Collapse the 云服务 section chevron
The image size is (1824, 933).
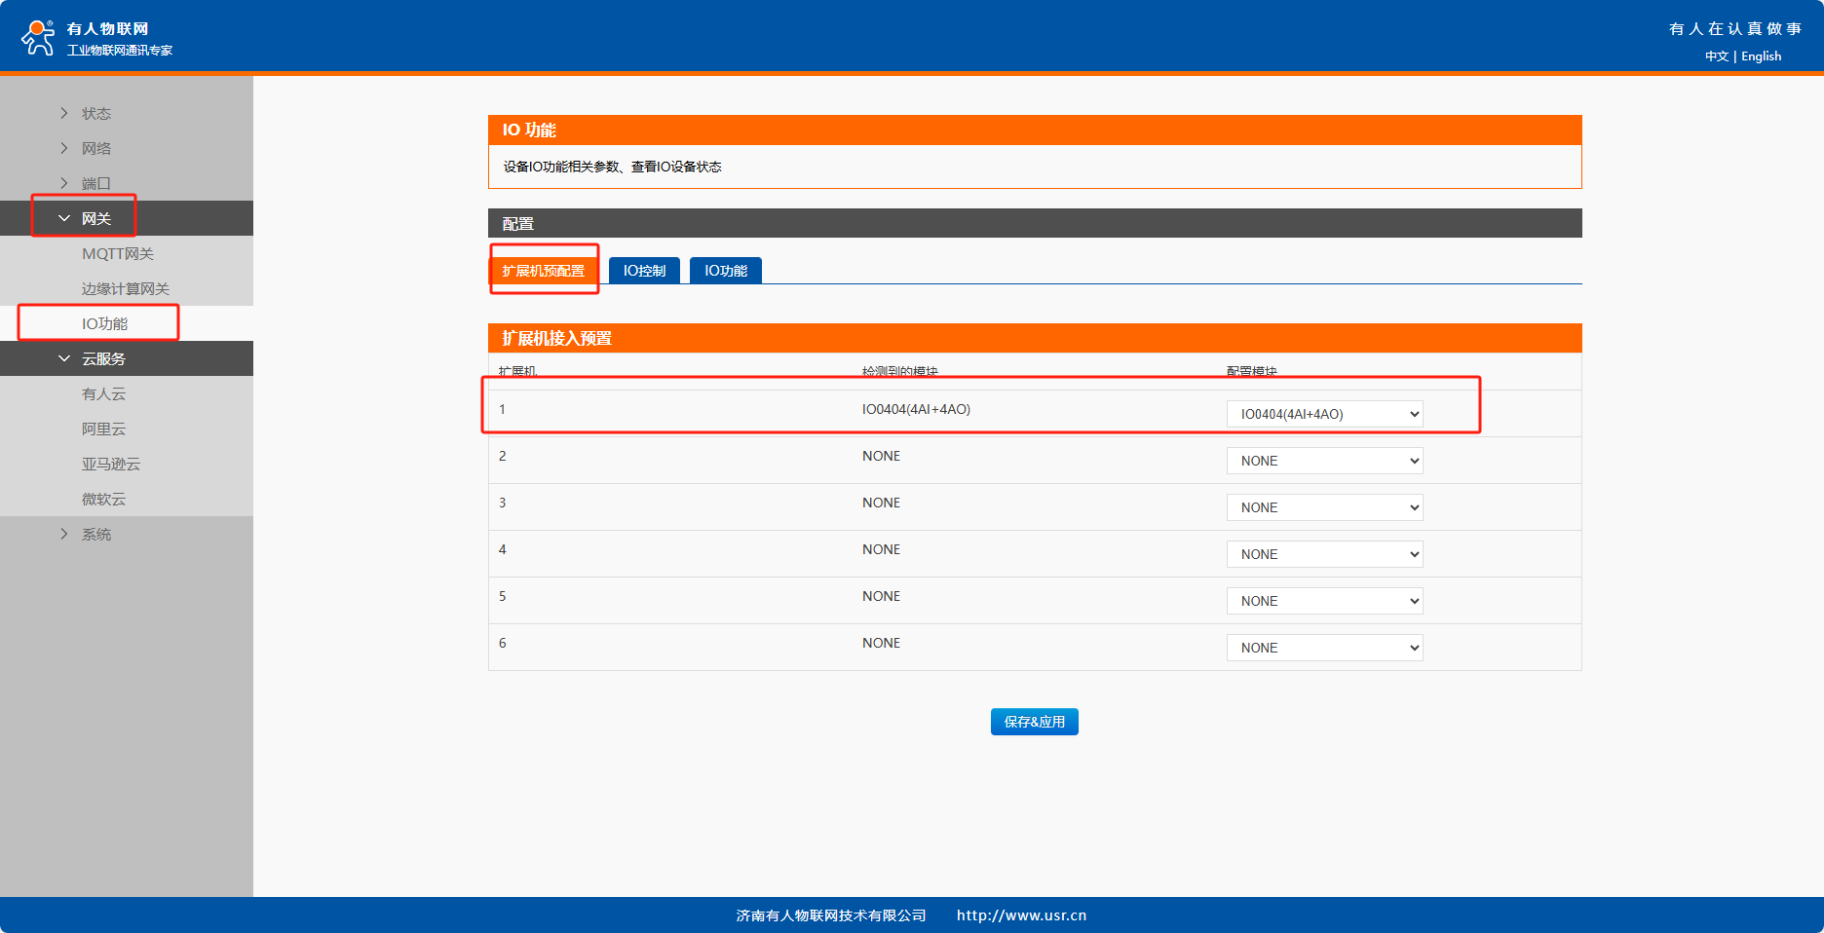point(64,358)
